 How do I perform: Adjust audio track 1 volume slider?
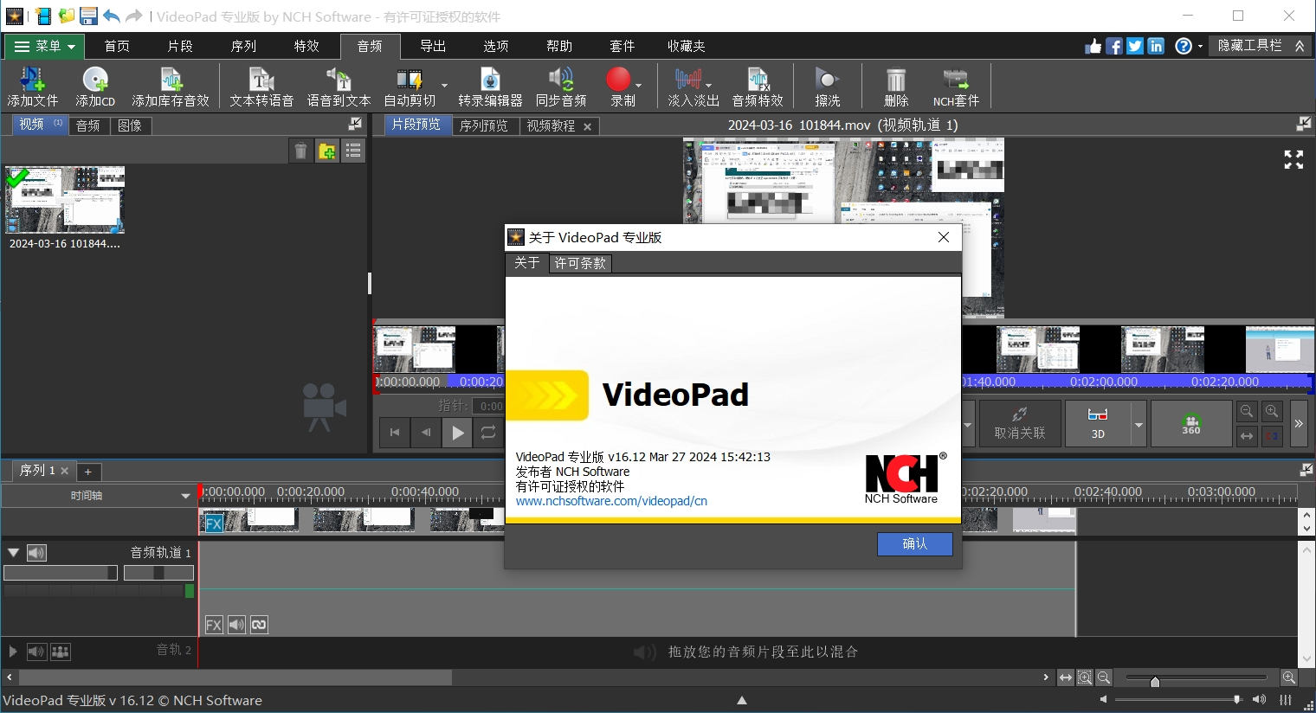tap(61, 573)
